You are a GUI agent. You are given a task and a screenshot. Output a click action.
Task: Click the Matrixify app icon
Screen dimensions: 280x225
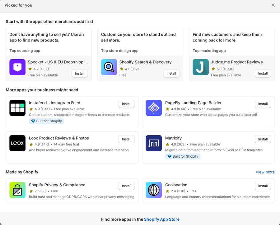pyautogui.click(x=154, y=143)
